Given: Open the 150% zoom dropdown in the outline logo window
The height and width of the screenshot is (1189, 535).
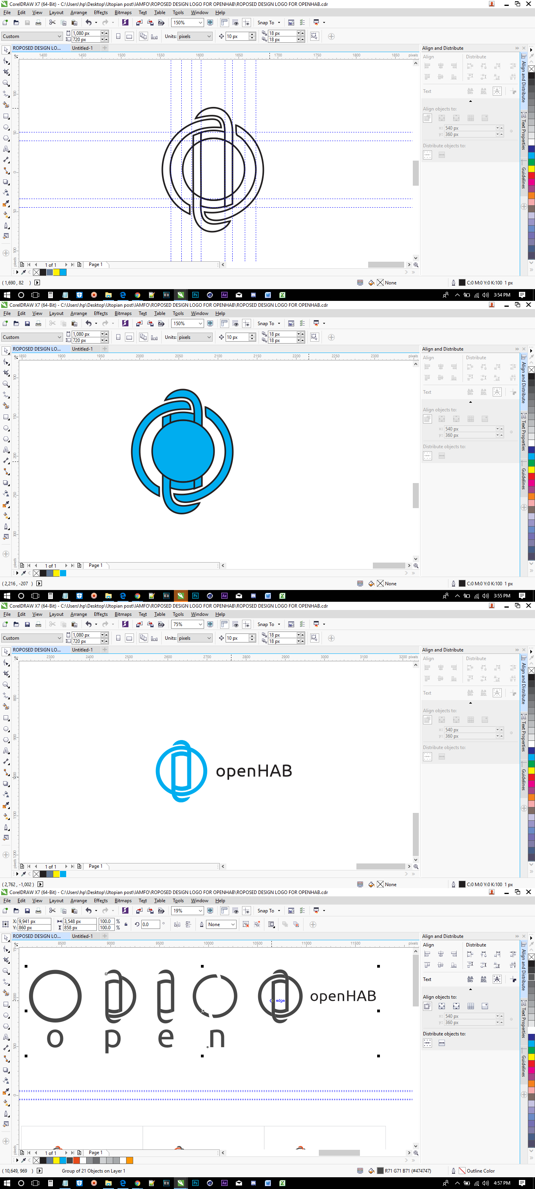Looking at the screenshot, I should 201,22.
